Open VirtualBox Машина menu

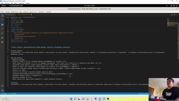pyautogui.click(x=7, y=3)
